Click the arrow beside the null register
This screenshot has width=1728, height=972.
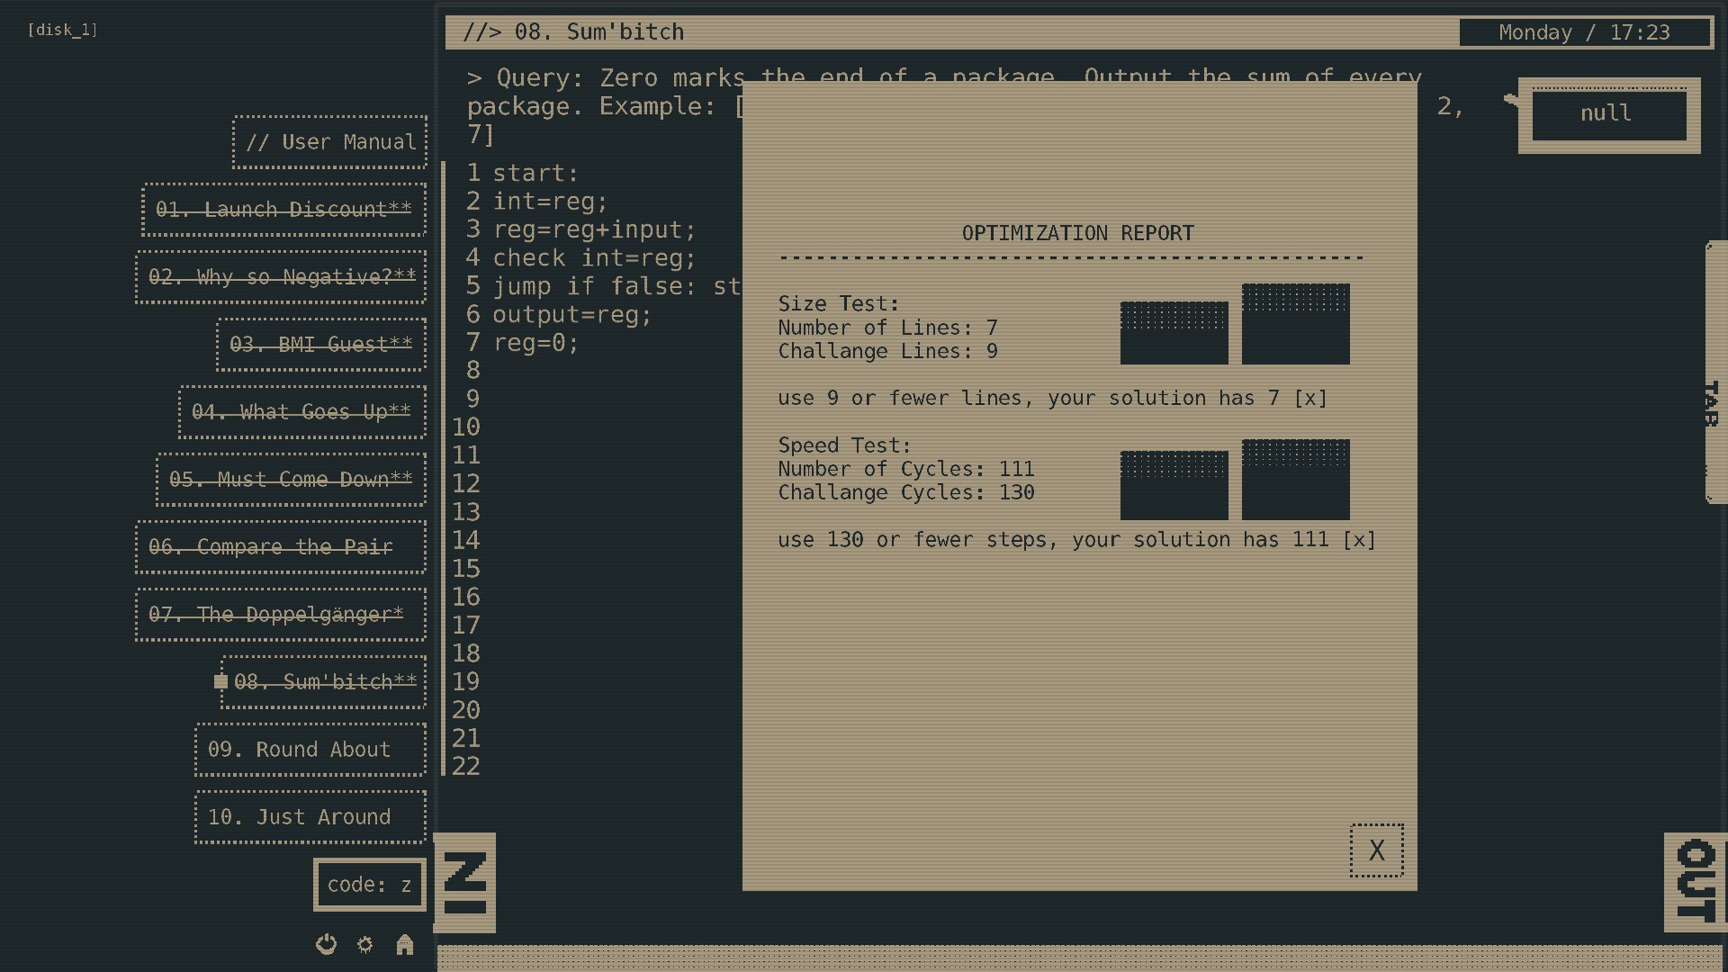pyautogui.click(x=1511, y=100)
